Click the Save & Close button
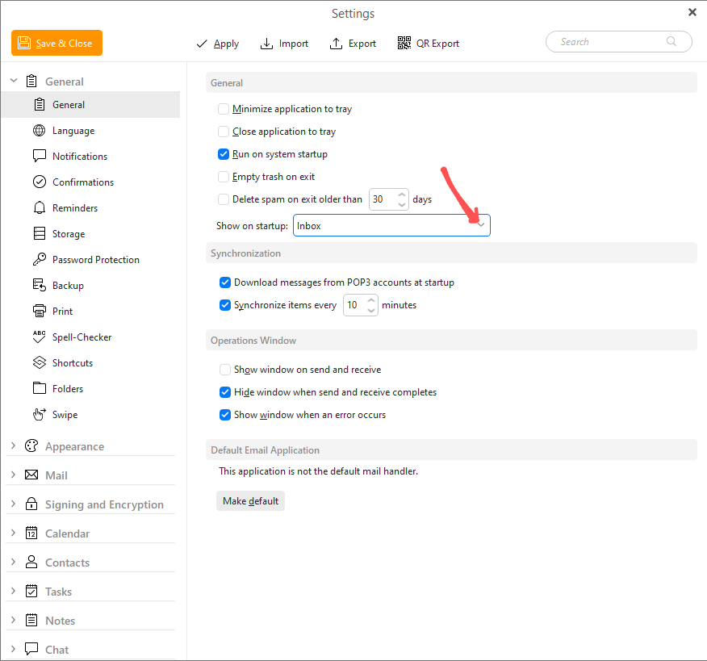 click(x=56, y=44)
